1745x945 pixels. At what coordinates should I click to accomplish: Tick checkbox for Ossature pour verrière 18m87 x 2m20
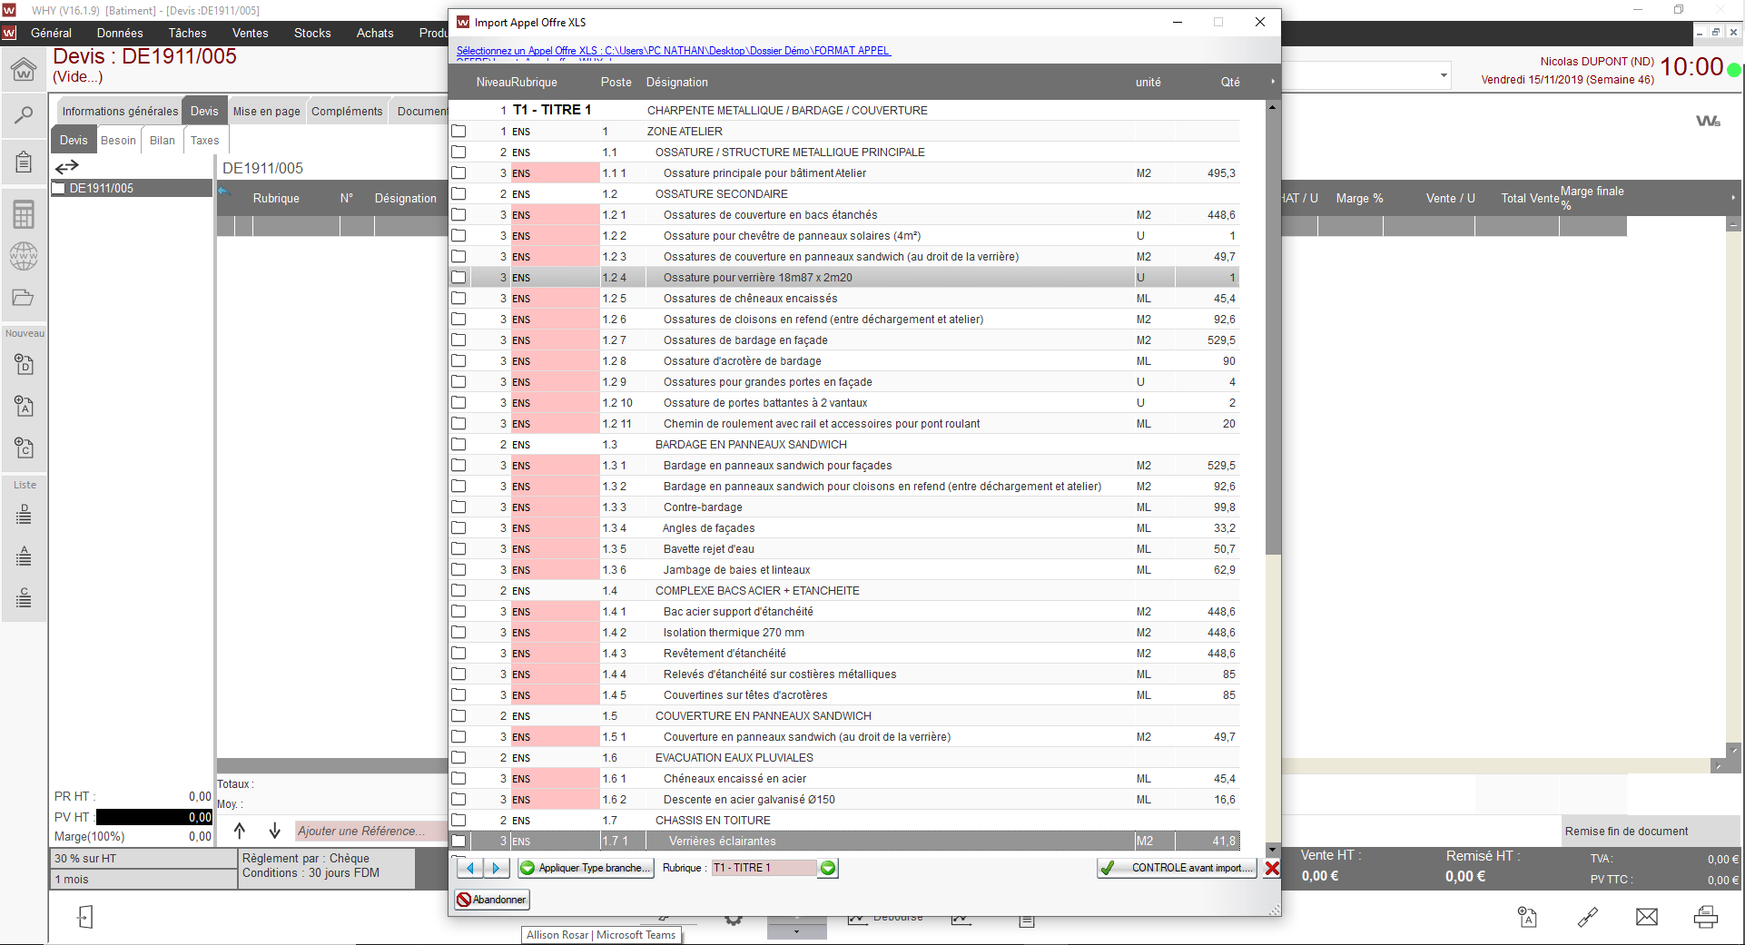(459, 278)
